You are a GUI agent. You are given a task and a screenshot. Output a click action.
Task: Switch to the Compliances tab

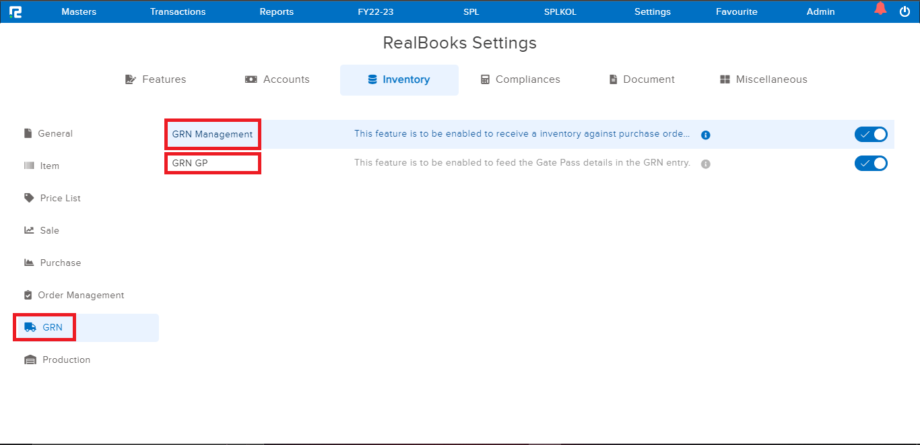click(x=520, y=79)
